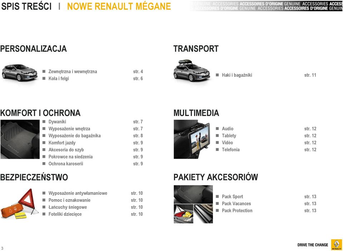343x251 pixels.
Task: Click the MULTIMEDIA section heading
Action: pos(196,113)
